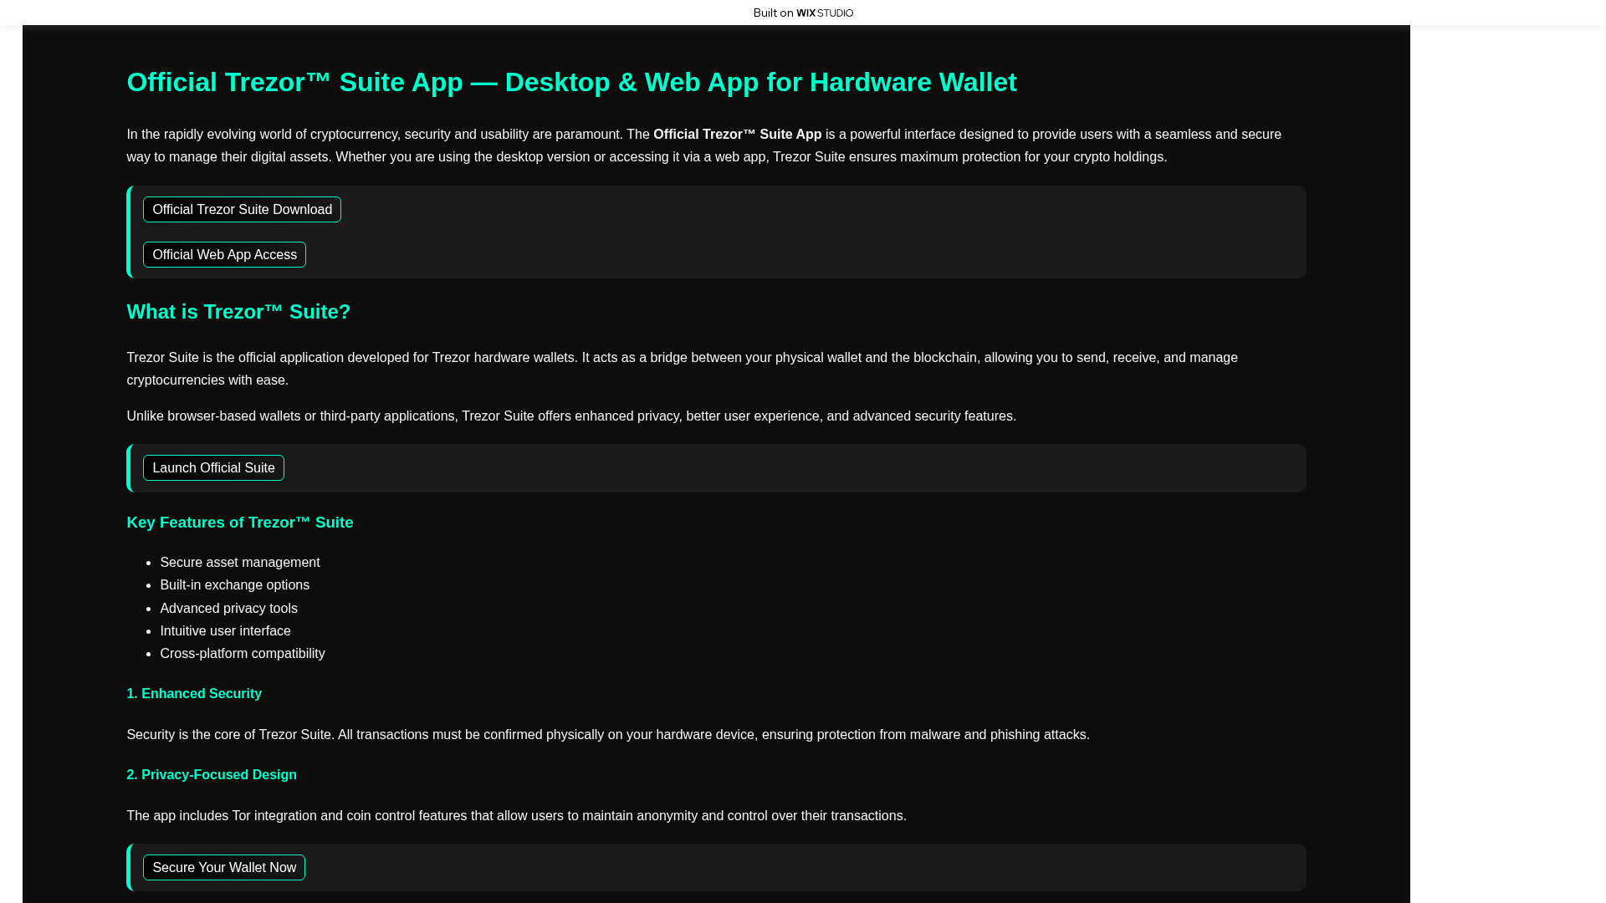Open the Built on WIX STUDIO link

click(802, 13)
